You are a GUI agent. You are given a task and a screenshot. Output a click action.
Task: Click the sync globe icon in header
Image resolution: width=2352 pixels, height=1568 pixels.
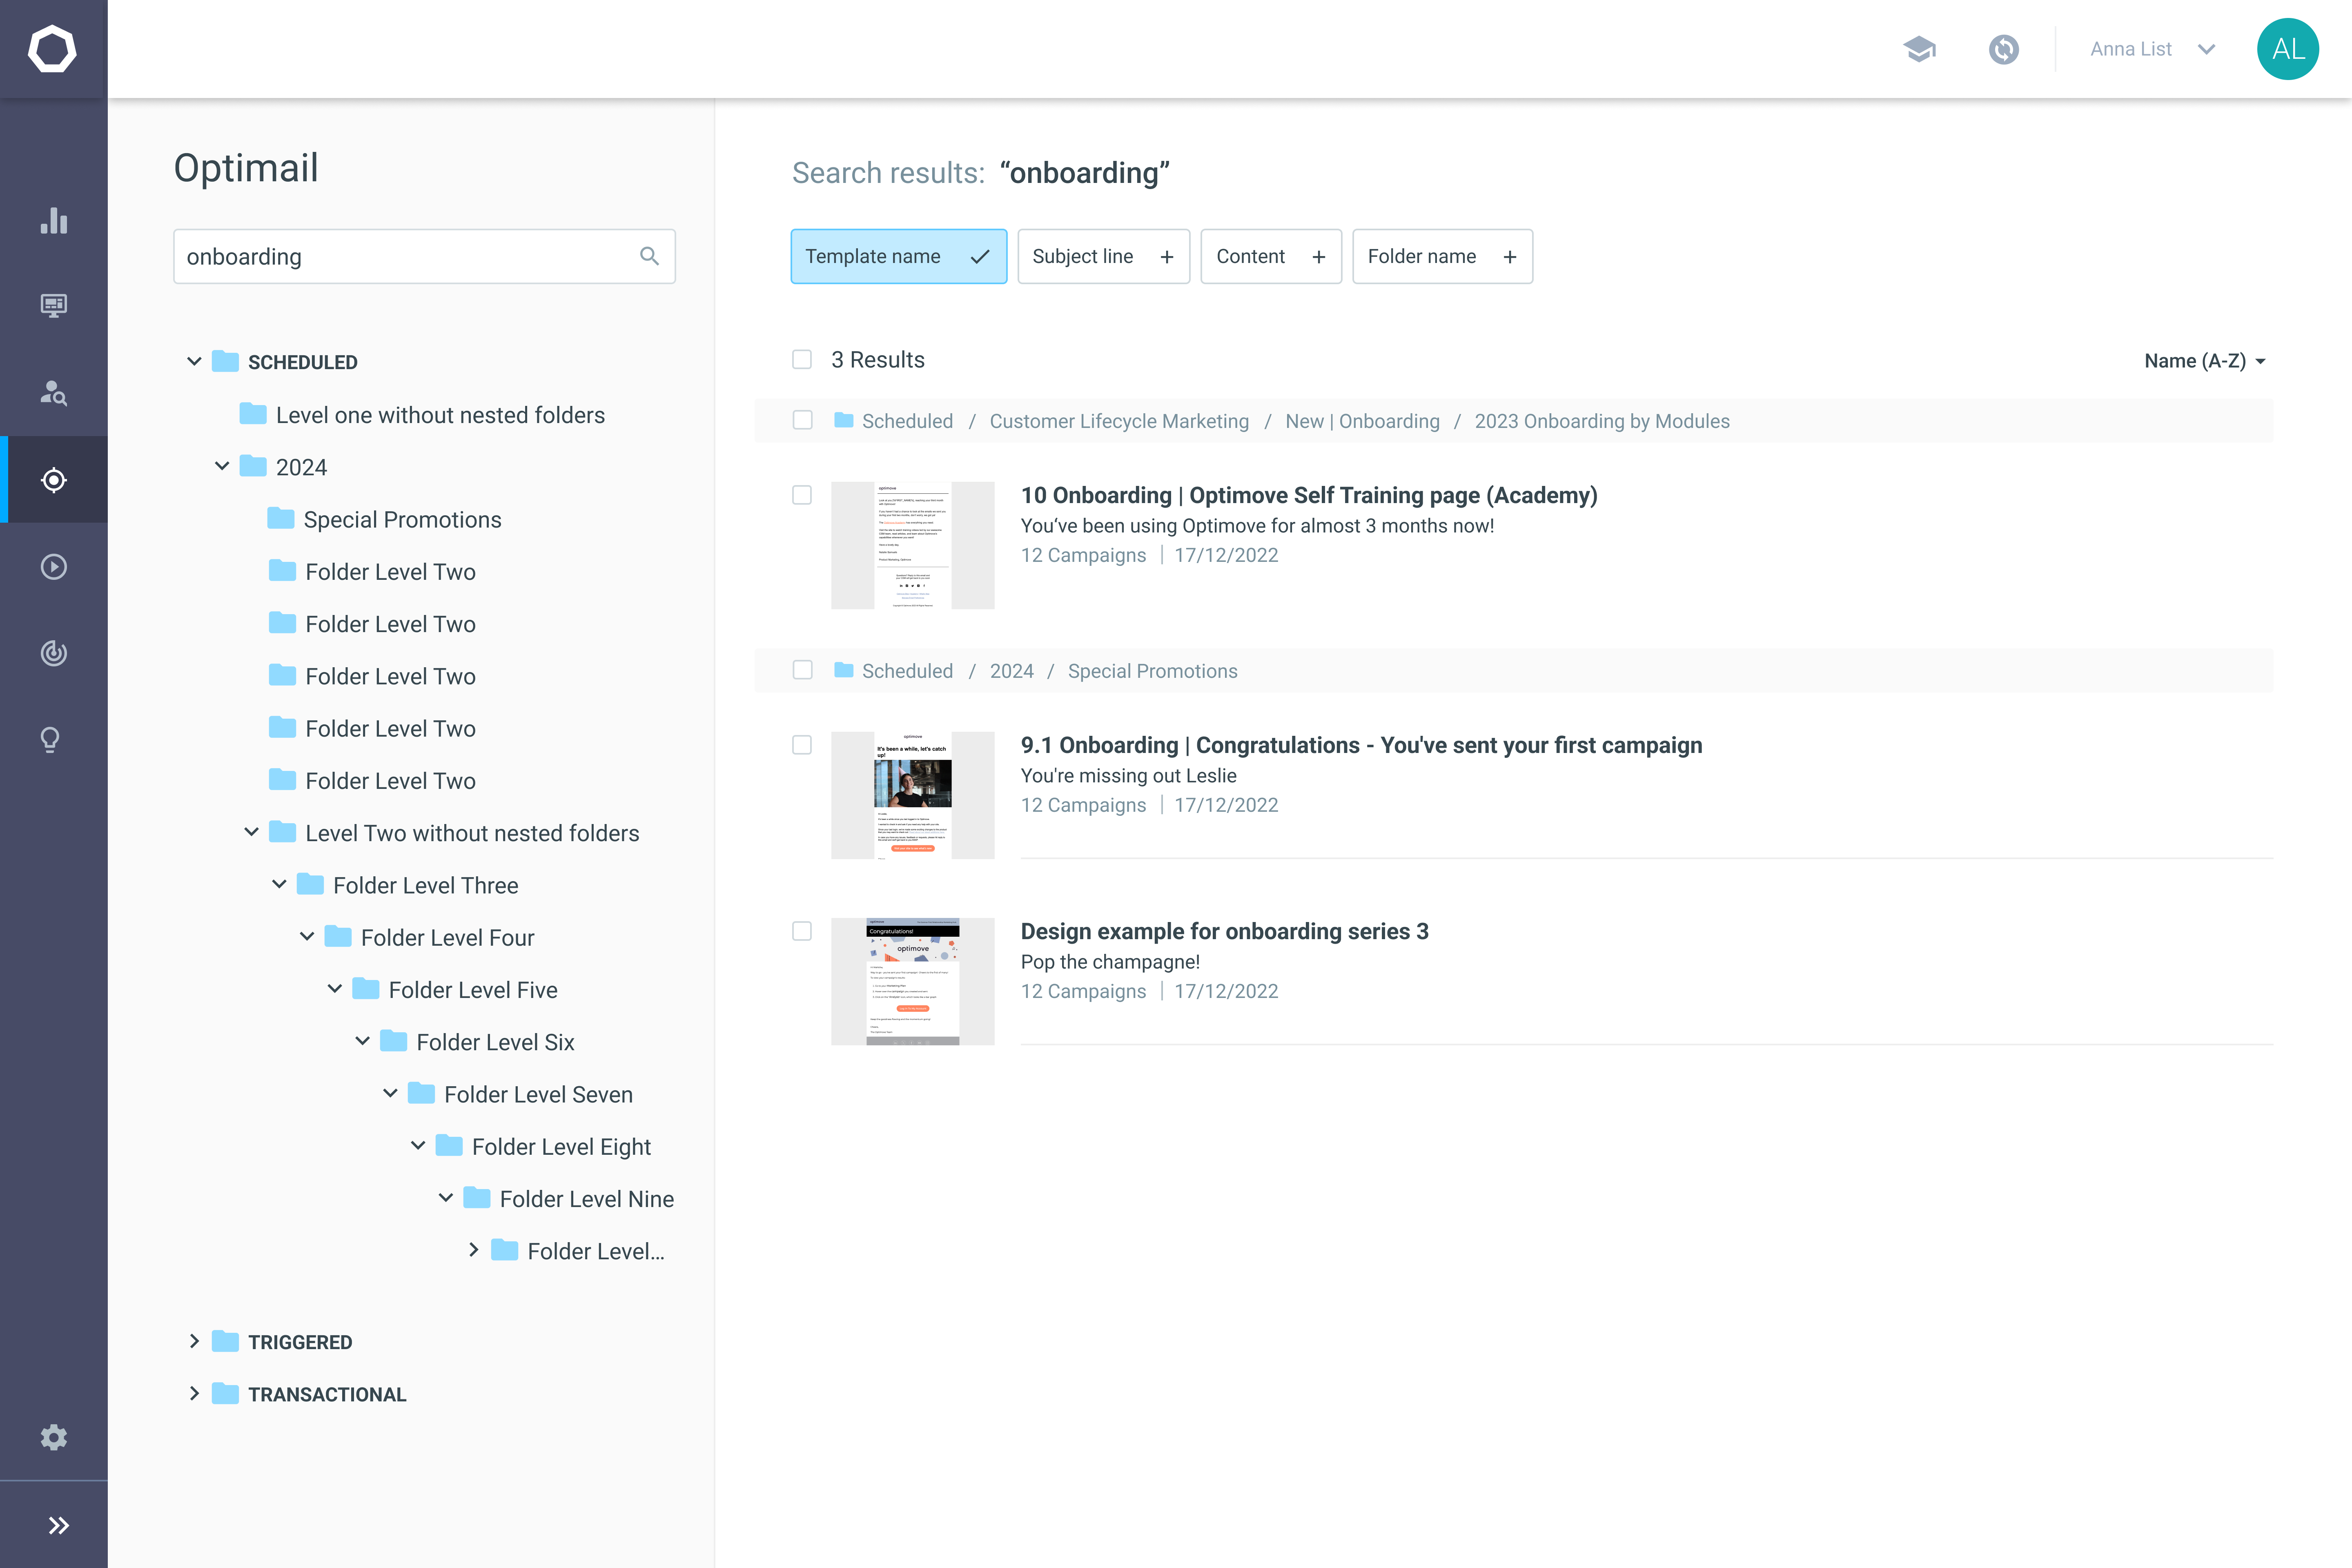[2004, 49]
